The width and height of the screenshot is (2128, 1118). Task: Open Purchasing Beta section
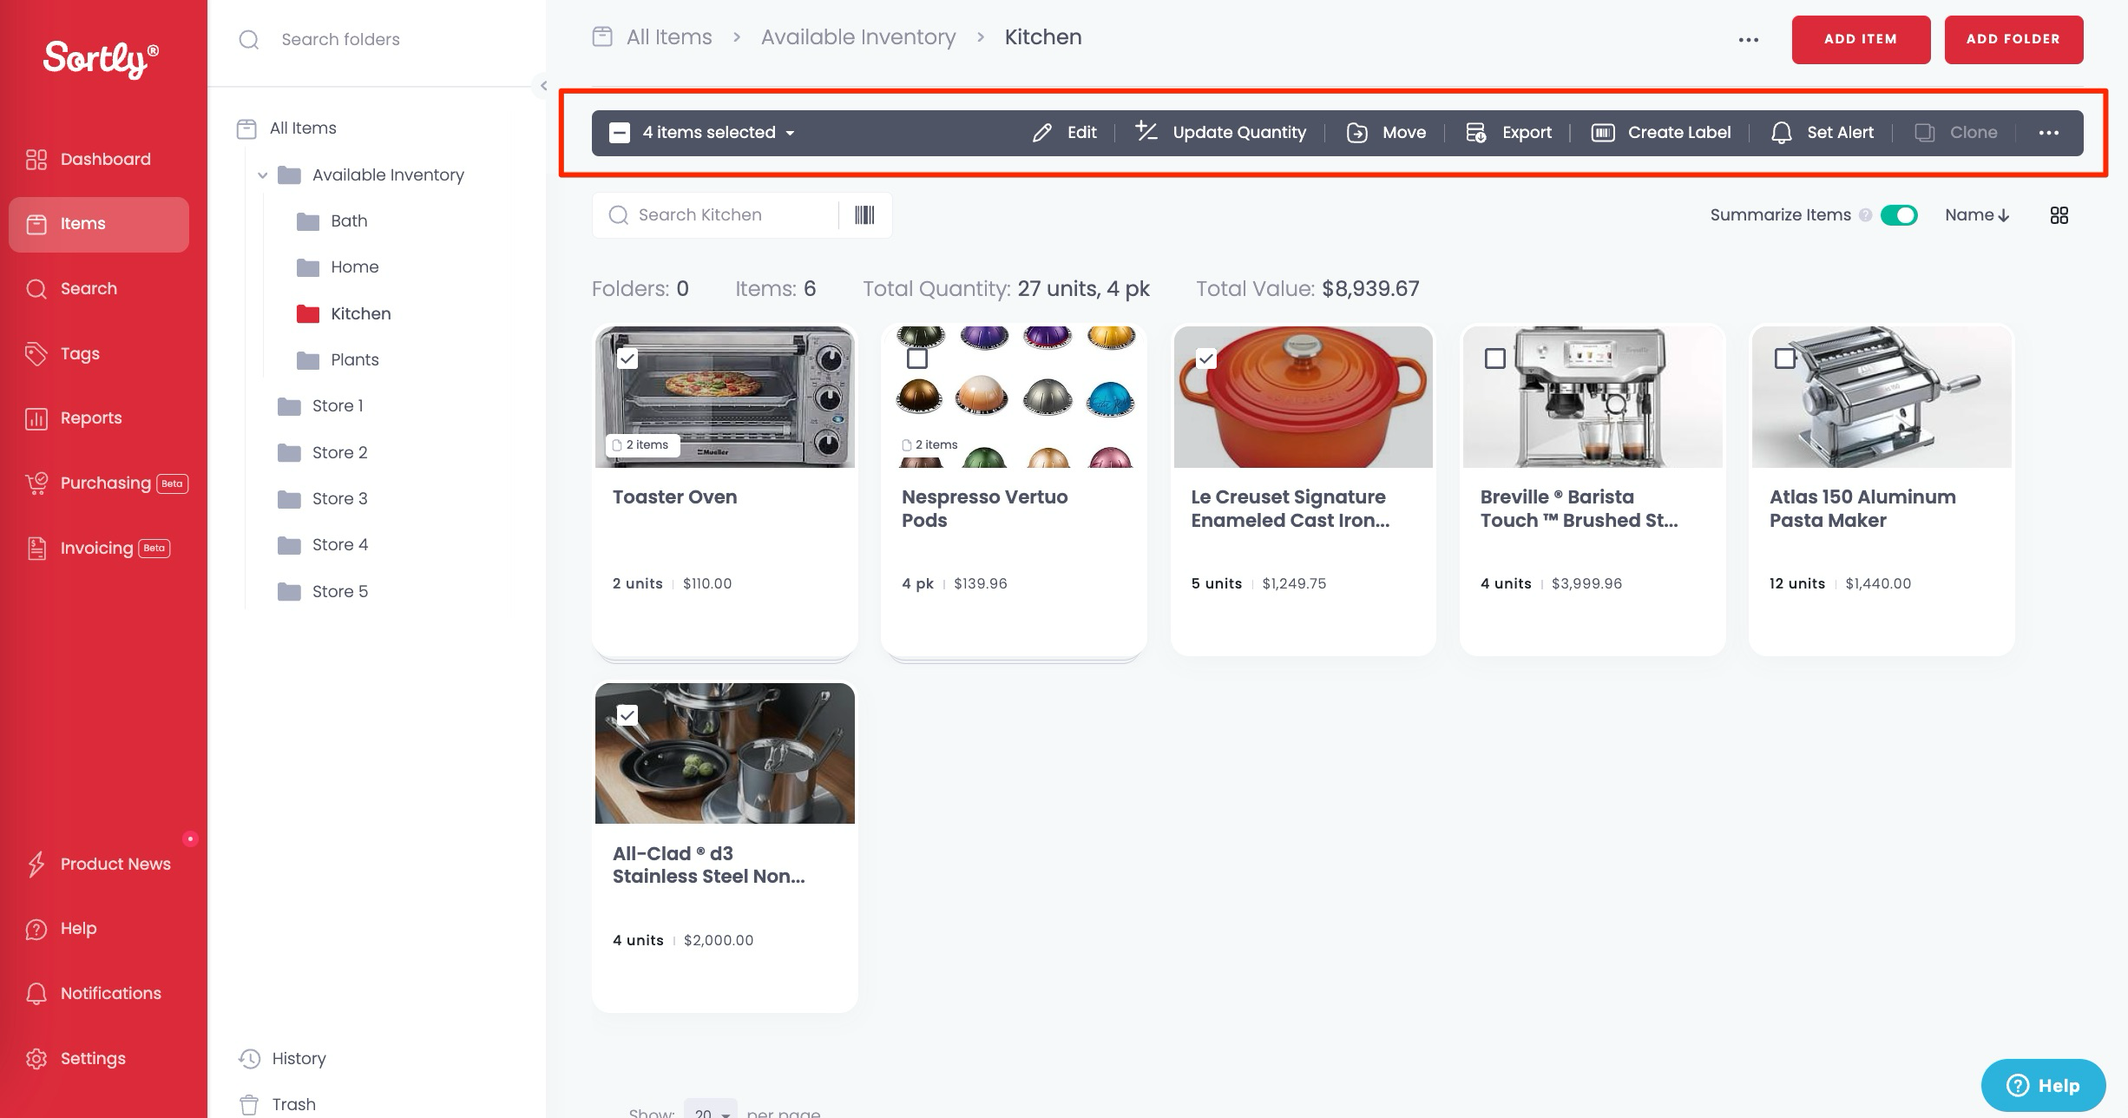tap(107, 483)
